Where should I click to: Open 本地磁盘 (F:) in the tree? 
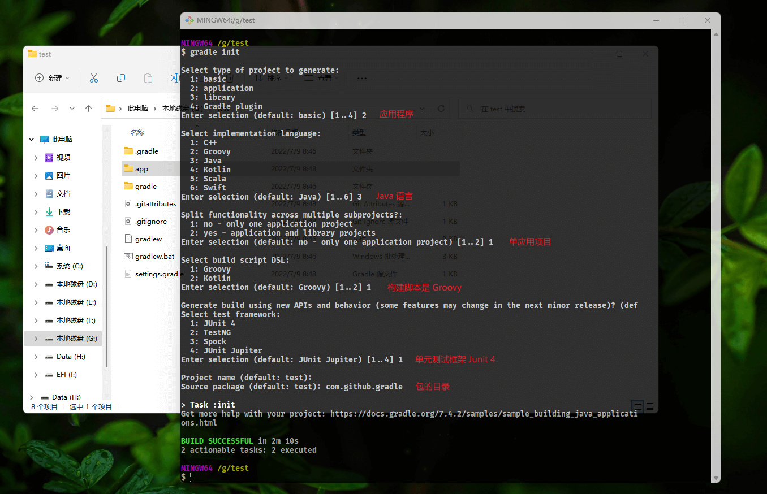(76, 320)
